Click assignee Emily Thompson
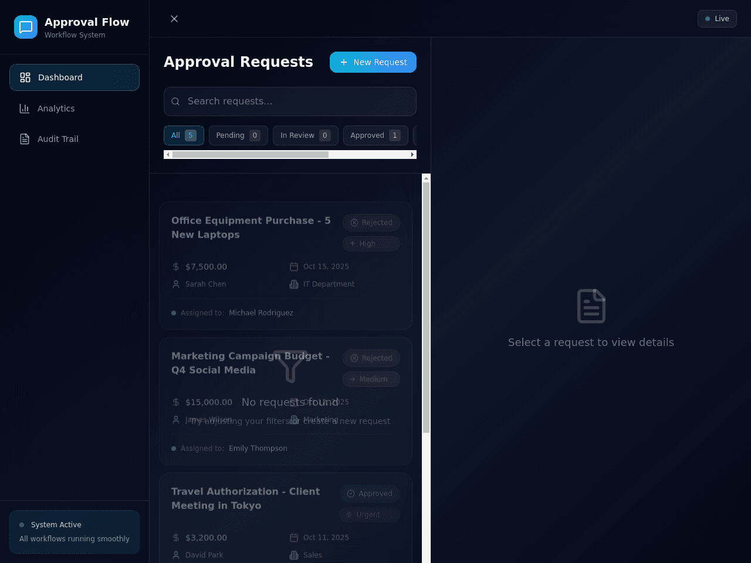Screen dimensions: 751x563 (x=258, y=449)
